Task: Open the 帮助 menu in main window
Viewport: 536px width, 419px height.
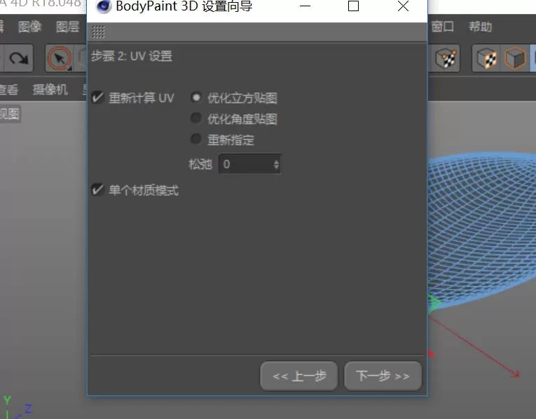Action: pyautogui.click(x=480, y=27)
